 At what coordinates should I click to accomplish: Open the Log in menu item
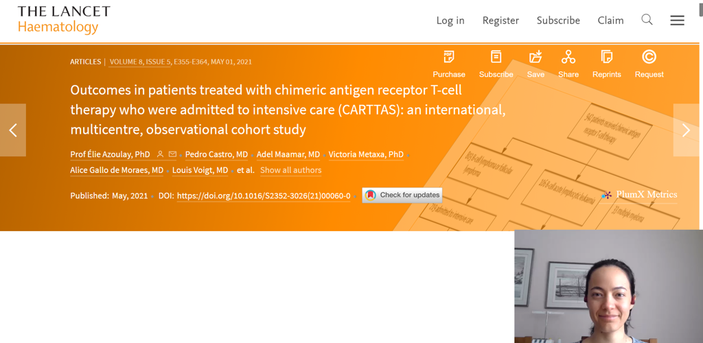coord(450,21)
